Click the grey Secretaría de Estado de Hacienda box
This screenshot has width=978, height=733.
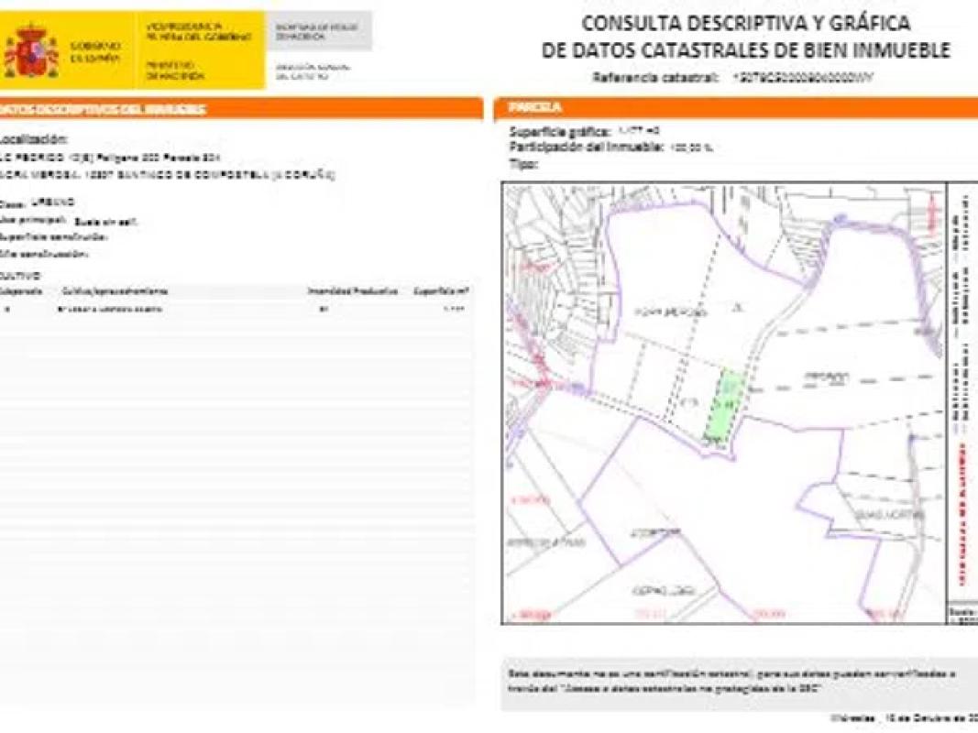click(318, 33)
